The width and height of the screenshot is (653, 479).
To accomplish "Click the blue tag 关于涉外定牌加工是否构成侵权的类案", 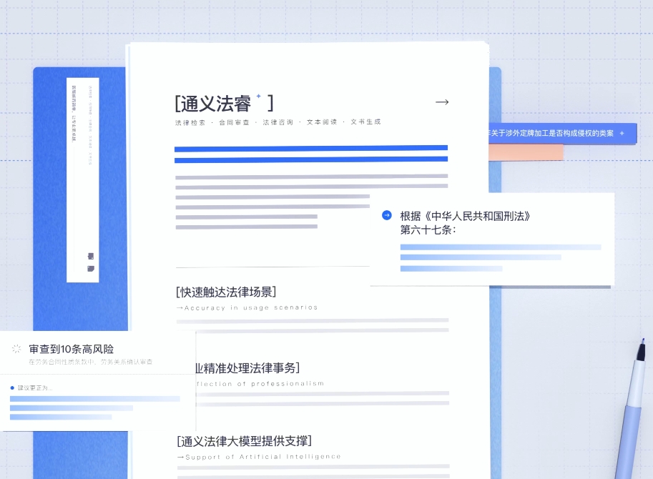I will 563,133.
